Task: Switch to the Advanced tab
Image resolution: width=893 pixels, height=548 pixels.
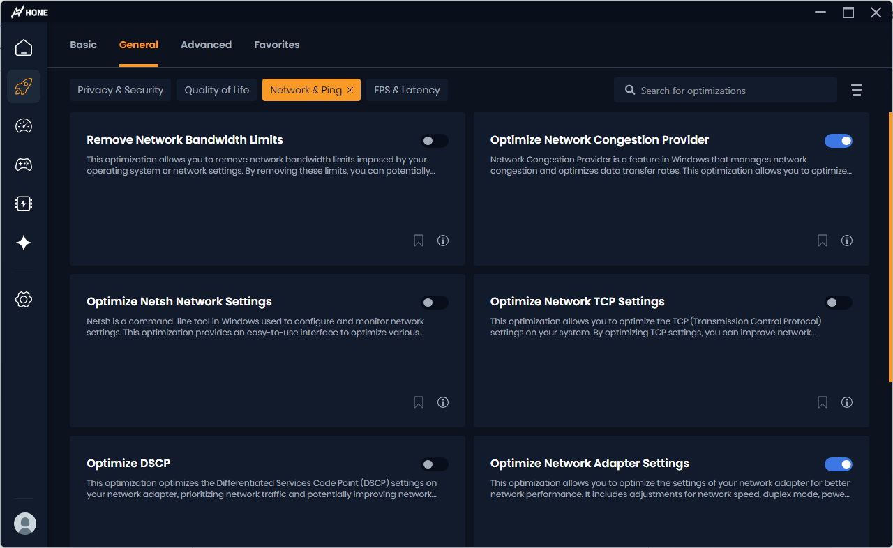Action: [206, 45]
